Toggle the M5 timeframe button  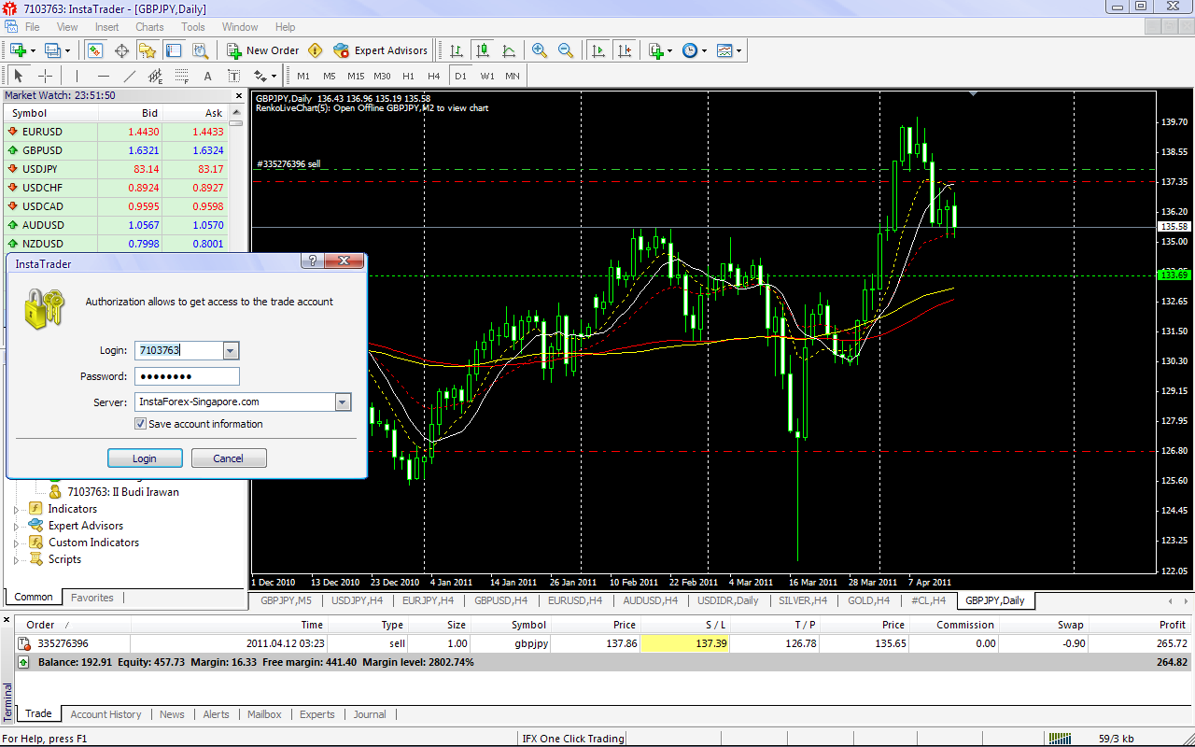pyautogui.click(x=330, y=76)
